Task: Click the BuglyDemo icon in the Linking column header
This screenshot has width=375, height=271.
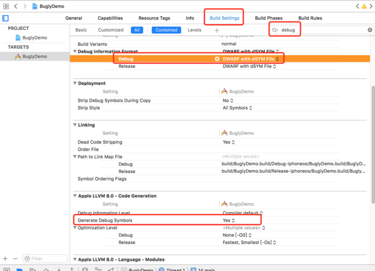Action: tap(224, 133)
